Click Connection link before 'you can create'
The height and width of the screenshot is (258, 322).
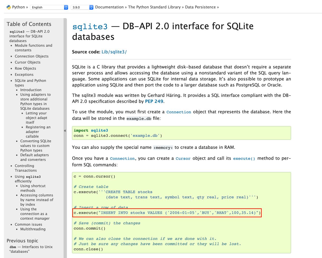point(122,158)
